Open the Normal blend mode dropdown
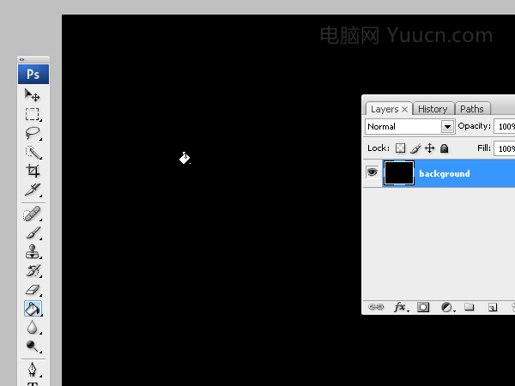515x386 pixels. pyautogui.click(x=410, y=127)
